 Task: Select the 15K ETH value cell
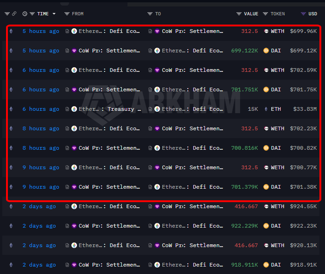coord(253,109)
